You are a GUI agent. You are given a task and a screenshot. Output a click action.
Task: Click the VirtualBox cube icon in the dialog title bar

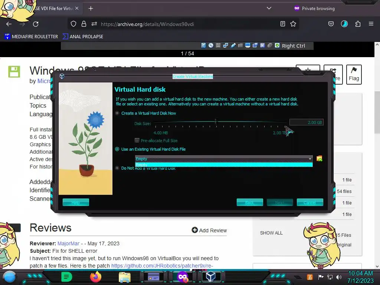click(x=62, y=76)
